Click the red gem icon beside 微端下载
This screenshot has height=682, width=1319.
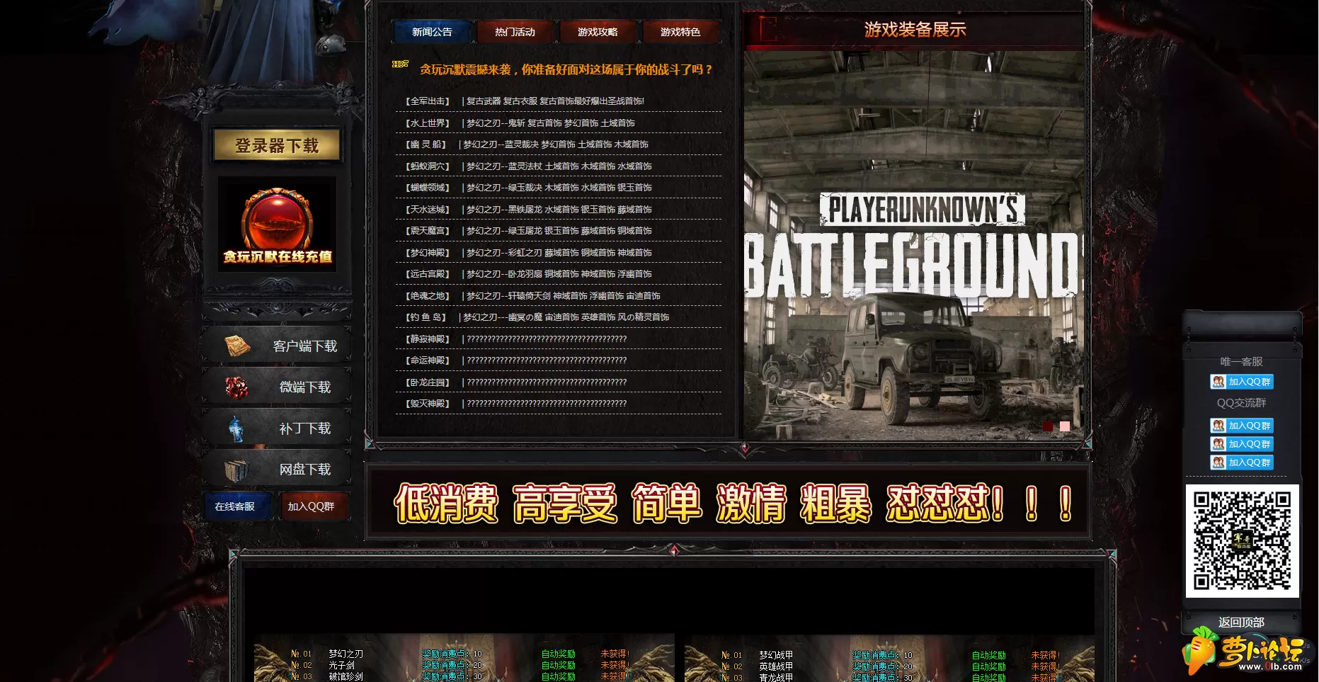[x=237, y=387]
